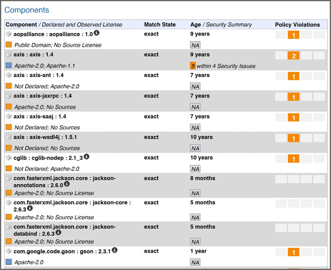Click the 'Apache-2.0; Apache-1.1' license text

[x=44, y=66]
